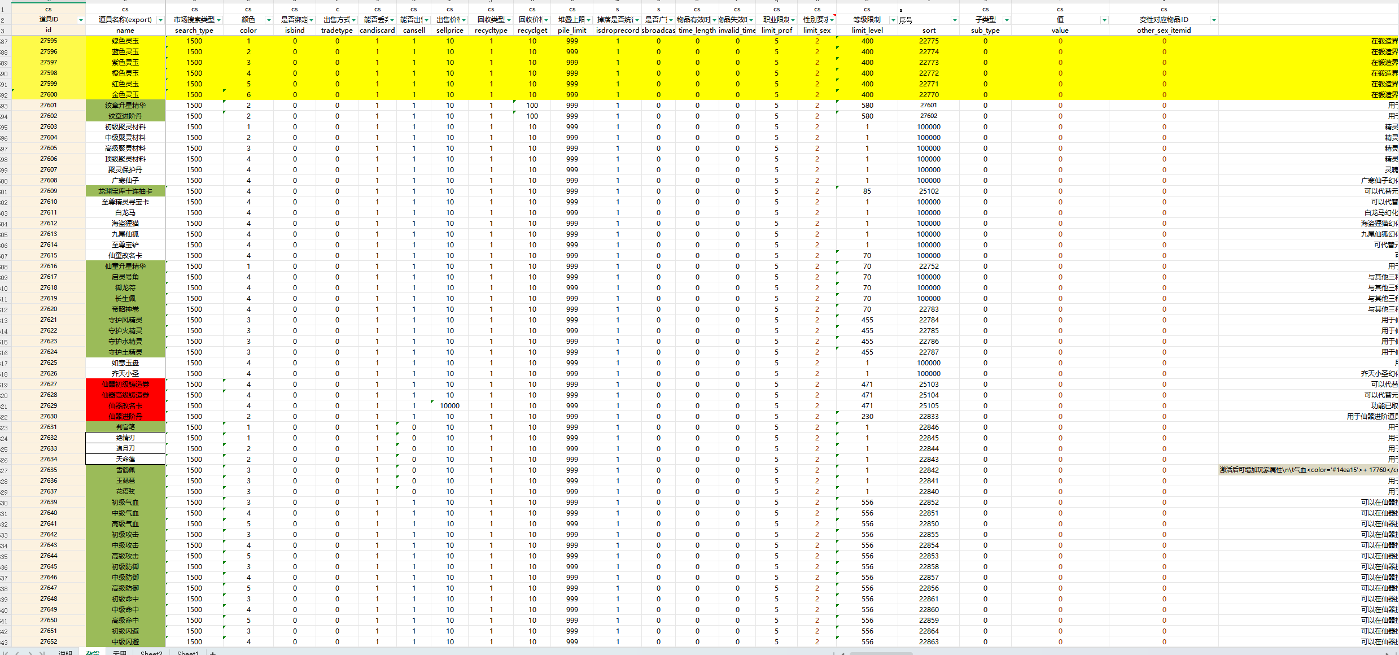Open filter dropdown for 道具ID column

[81, 20]
